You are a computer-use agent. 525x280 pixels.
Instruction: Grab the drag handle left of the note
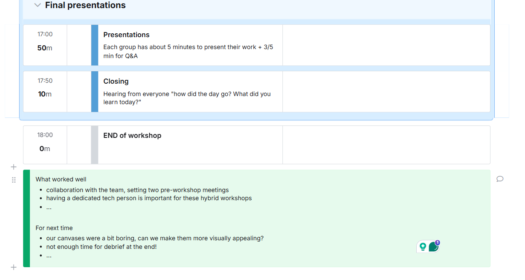click(x=14, y=180)
